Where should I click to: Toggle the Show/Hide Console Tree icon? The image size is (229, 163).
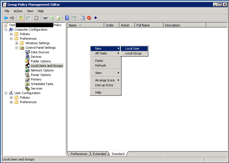click(x=28, y=18)
